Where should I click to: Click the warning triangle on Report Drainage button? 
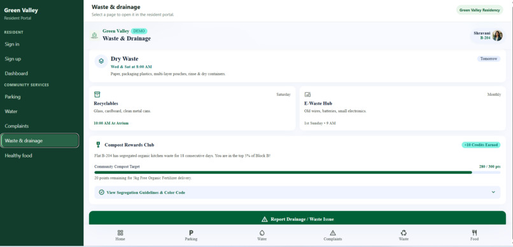pyautogui.click(x=265, y=219)
